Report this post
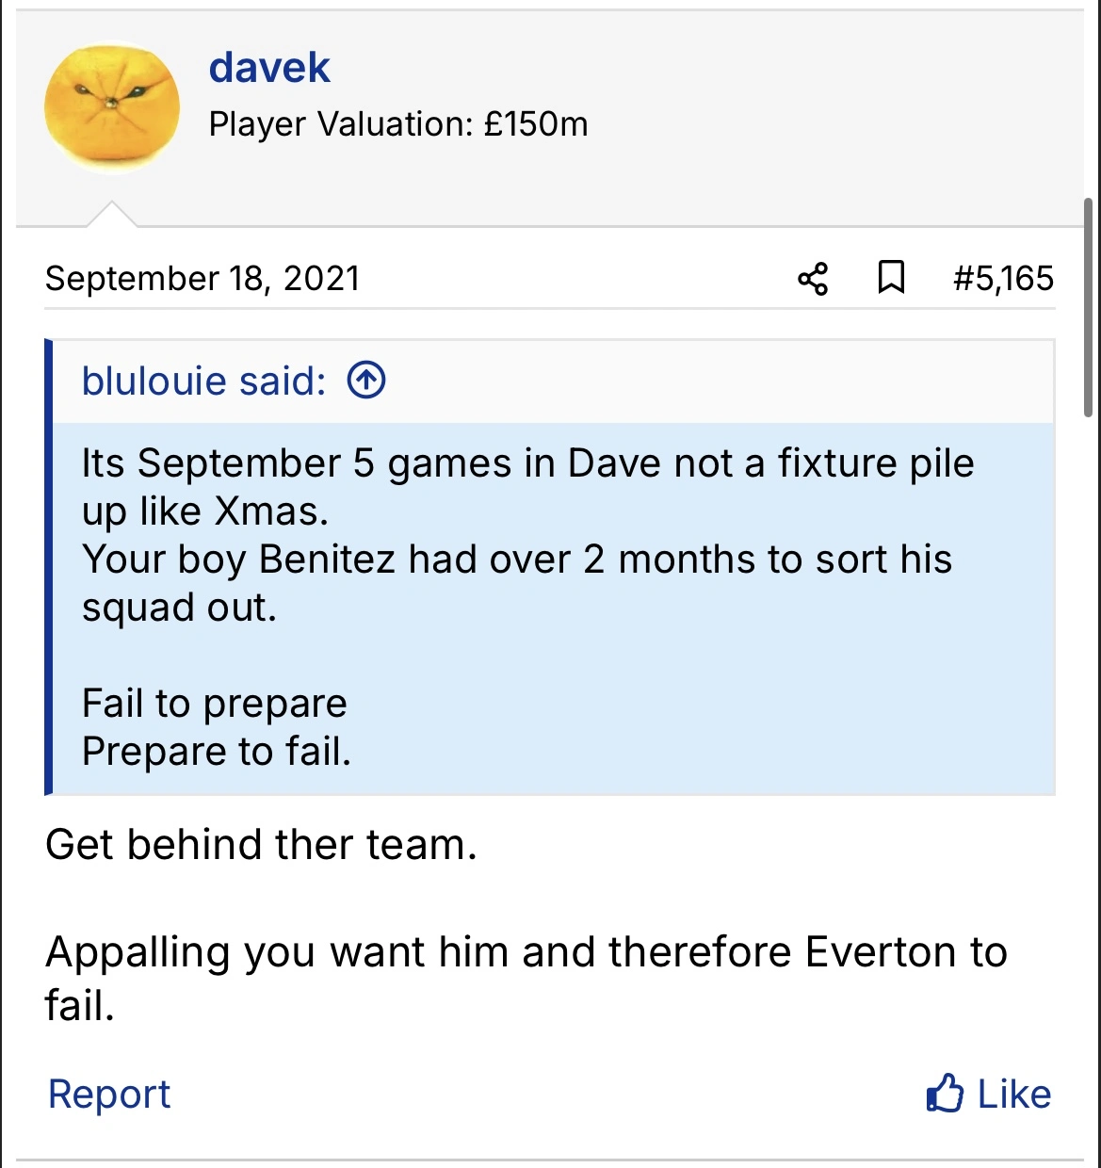 pyautogui.click(x=109, y=1095)
